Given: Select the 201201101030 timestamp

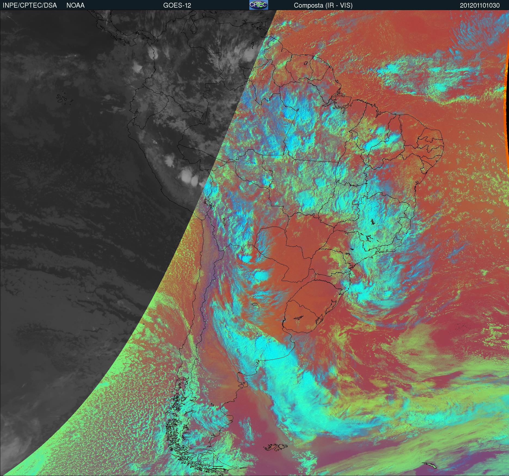Looking at the screenshot, I should pyautogui.click(x=480, y=5).
